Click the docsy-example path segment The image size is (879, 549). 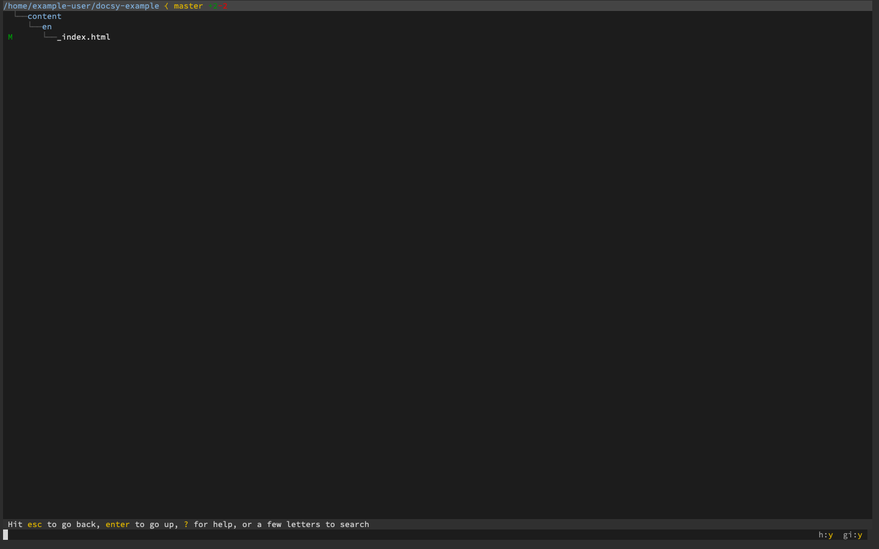click(x=128, y=5)
